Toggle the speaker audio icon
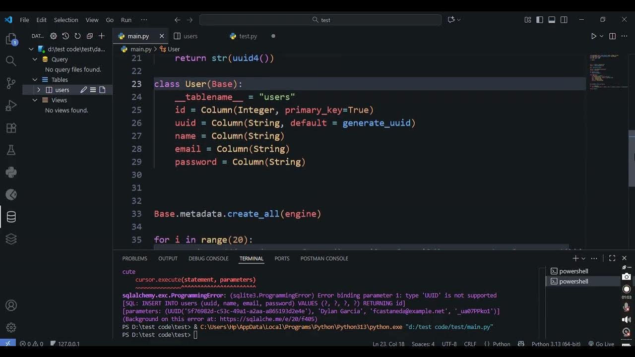 pyautogui.click(x=626, y=319)
